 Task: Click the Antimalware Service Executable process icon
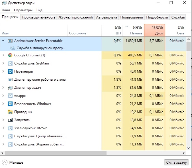point(10,41)
